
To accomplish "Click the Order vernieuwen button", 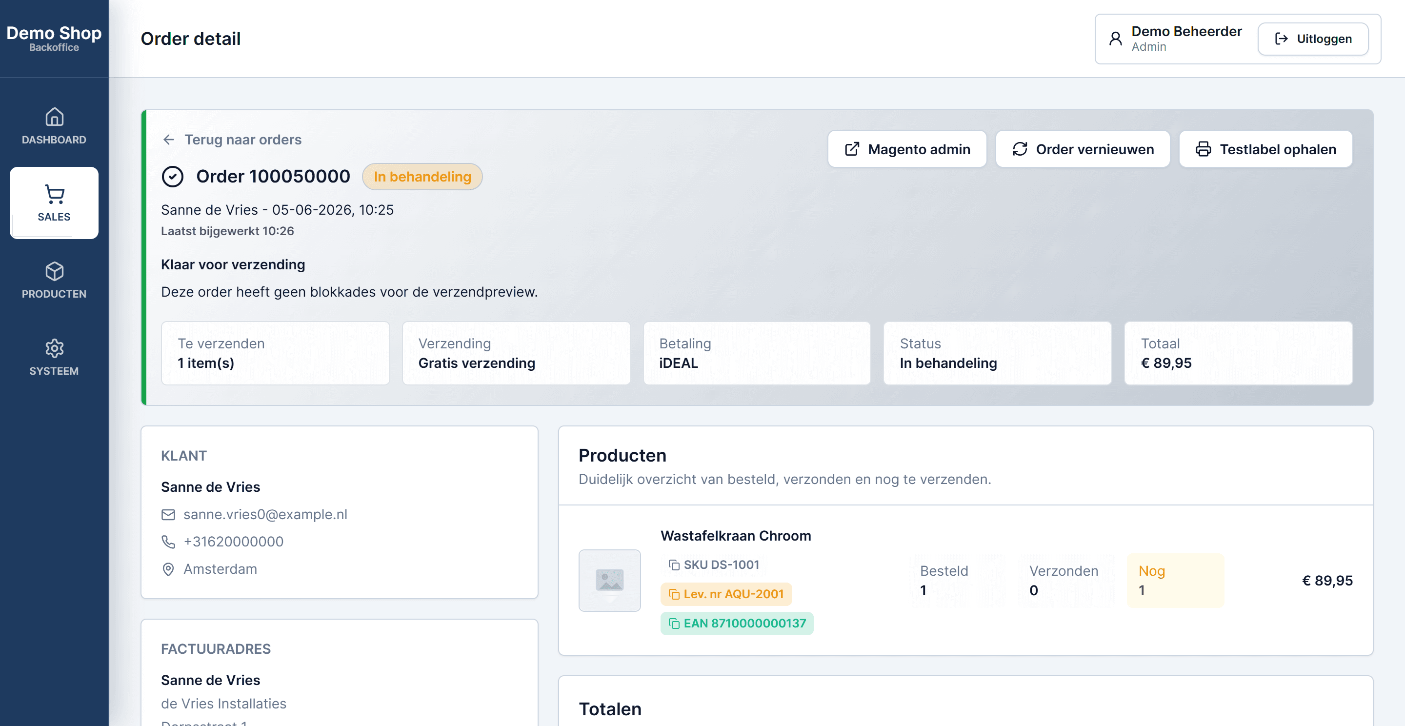I will pyautogui.click(x=1083, y=149).
